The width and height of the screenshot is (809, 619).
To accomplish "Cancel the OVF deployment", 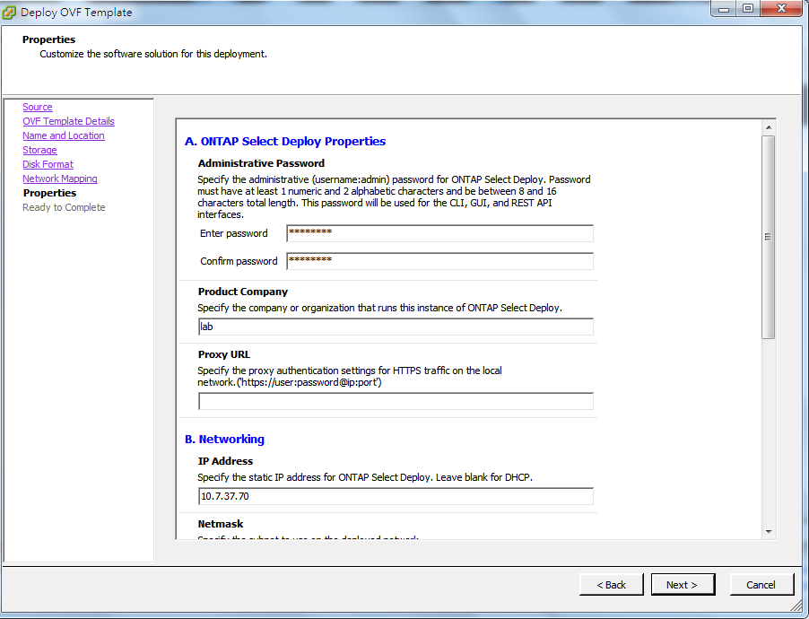I will pyautogui.click(x=761, y=585).
